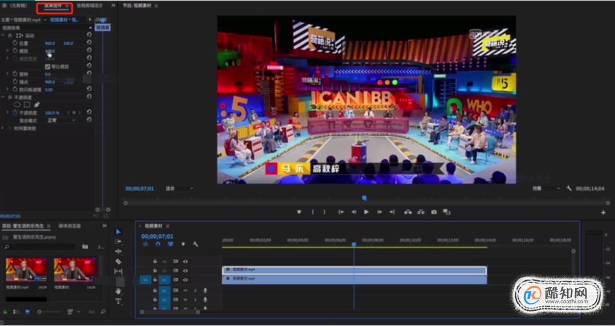Image resolution: width=615 pixels, height=326 pixels.
Task: Mark Out point in program monitor
Action: point(325,212)
